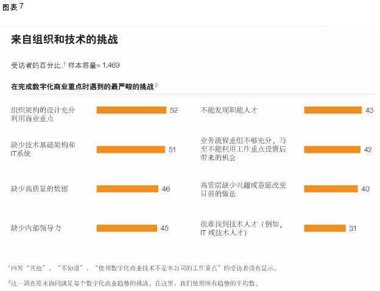Click the orange bar with value 40
Screen dimensions: 380x291
[331, 189]
